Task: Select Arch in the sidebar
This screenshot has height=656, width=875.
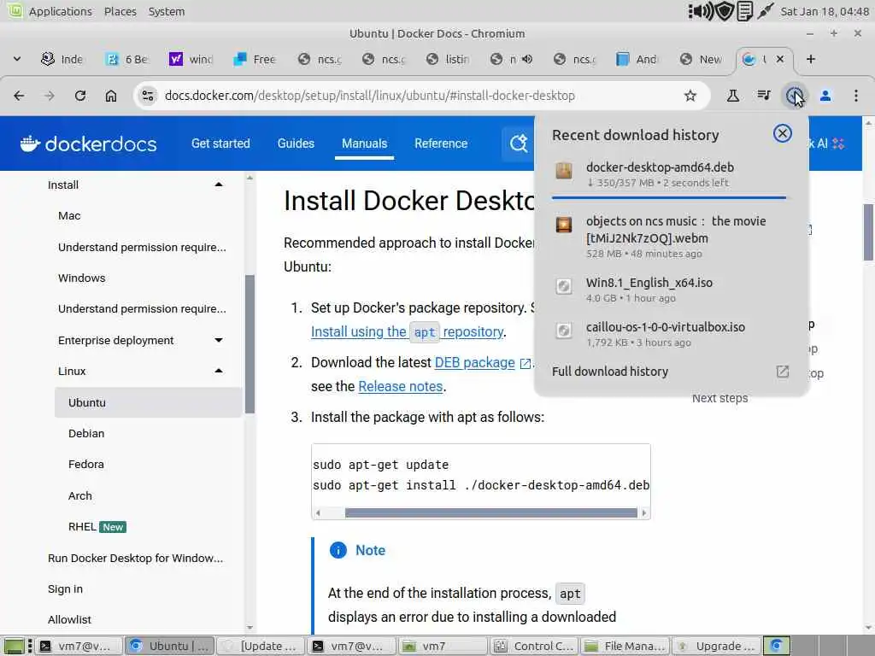Action: click(79, 496)
